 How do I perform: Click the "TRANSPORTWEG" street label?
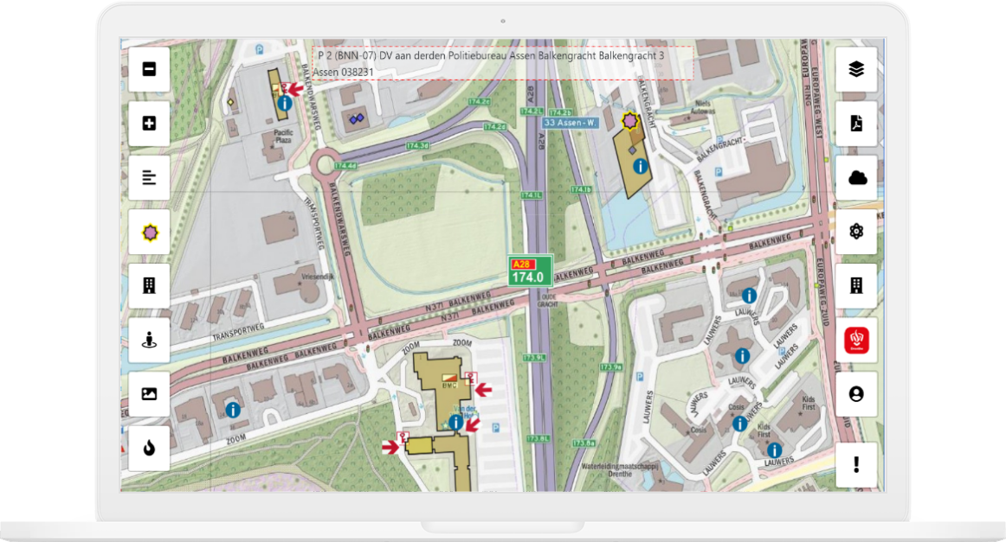tap(238, 332)
